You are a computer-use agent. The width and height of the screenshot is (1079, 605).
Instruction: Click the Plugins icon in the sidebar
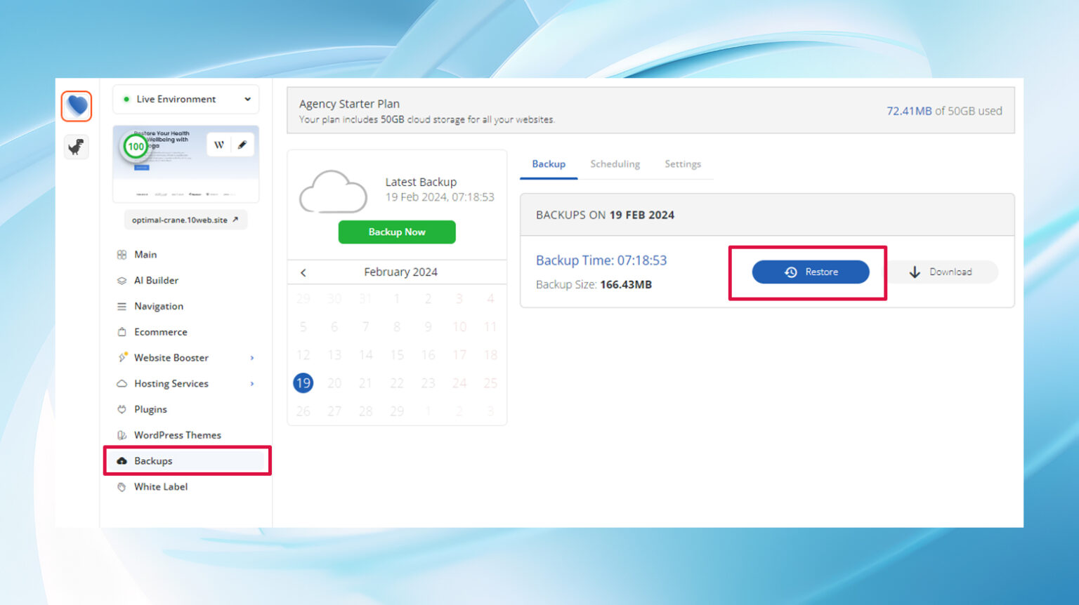pyautogui.click(x=122, y=409)
